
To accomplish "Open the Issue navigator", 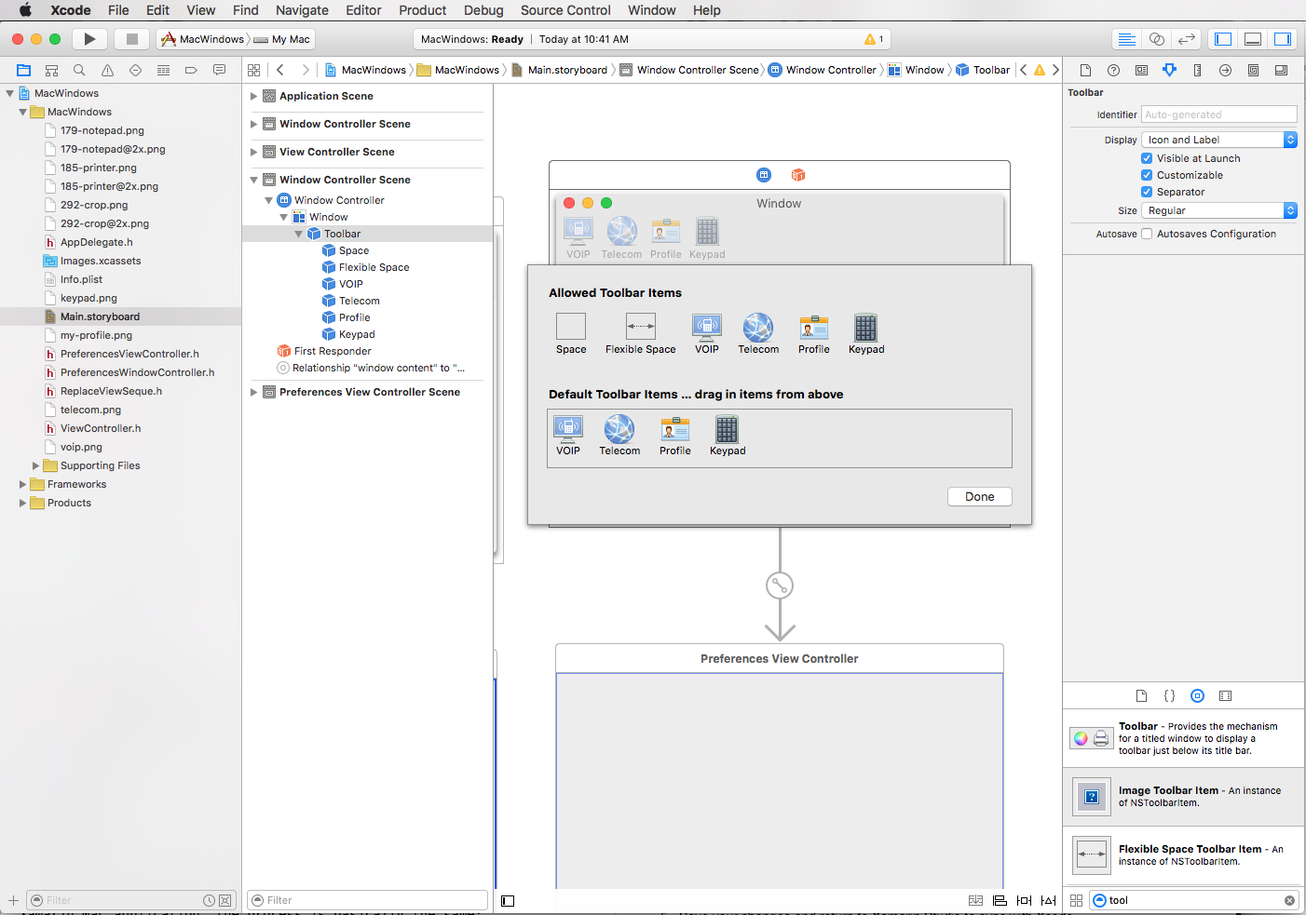I will coord(107,70).
